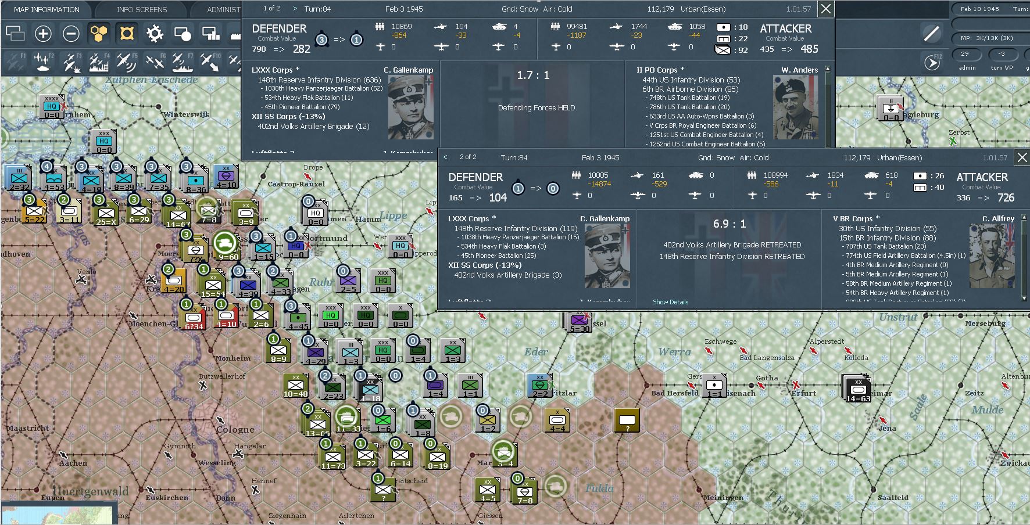Select the F10 air transfer icon
The width and height of the screenshot is (1030, 525).
[x=210, y=62]
